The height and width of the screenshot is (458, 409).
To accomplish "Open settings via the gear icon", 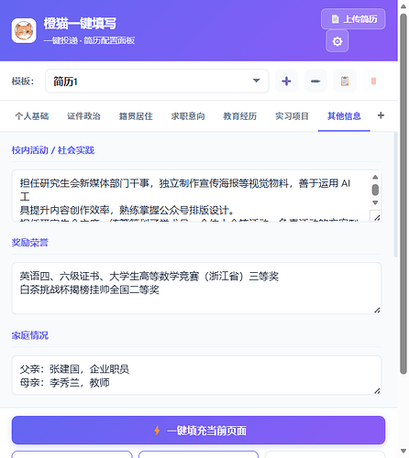I will (337, 41).
